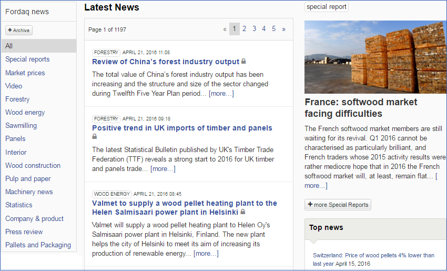The height and width of the screenshot is (271, 447).
Task: Jump to page 5 of news
Action: click(x=273, y=29)
